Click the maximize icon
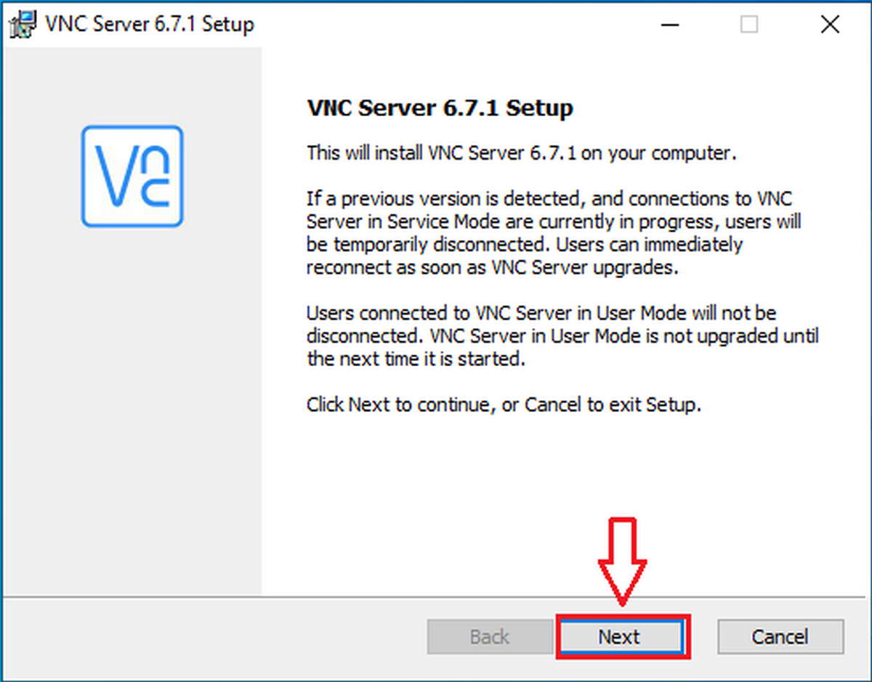Viewport: 872px width, 682px height. [748, 24]
